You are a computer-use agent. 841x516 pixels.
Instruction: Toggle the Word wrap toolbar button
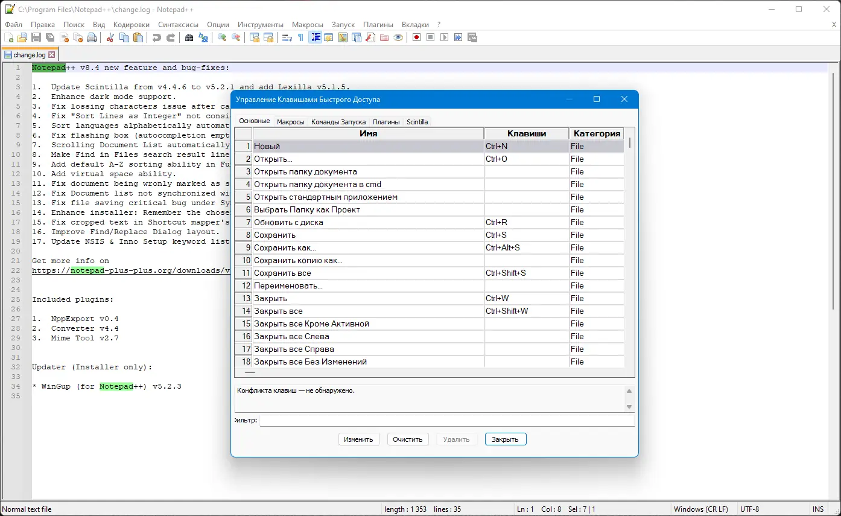[x=287, y=37]
